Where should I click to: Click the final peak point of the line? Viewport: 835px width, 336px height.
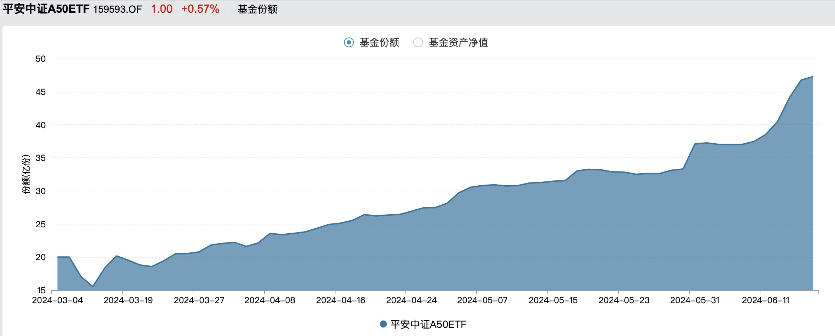click(x=812, y=77)
